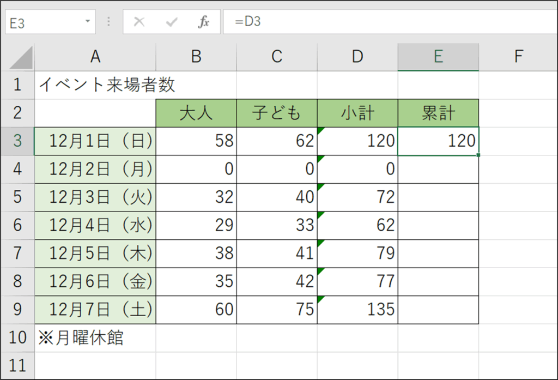
Task: Select row 7 header
Action: tap(17, 254)
